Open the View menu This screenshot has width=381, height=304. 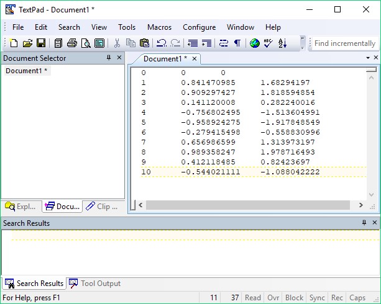click(99, 27)
